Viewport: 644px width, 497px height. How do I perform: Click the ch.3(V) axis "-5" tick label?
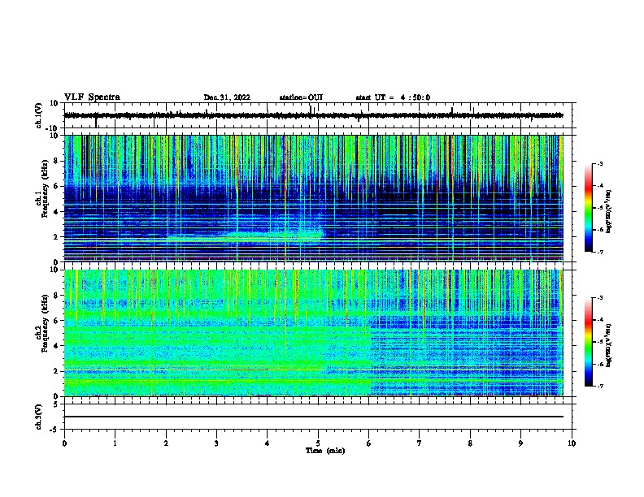click(x=54, y=430)
